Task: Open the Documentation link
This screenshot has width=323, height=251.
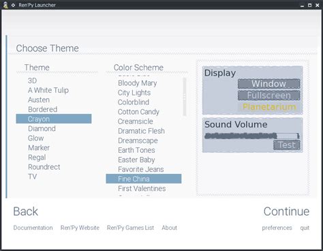Action: [x=33, y=228]
